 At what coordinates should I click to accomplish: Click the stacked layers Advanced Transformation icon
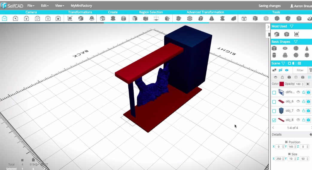[179, 19]
